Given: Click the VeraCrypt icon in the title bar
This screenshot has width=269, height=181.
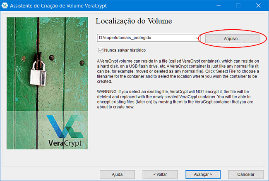Looking at the screenshot, I should (x=5, y=5).
